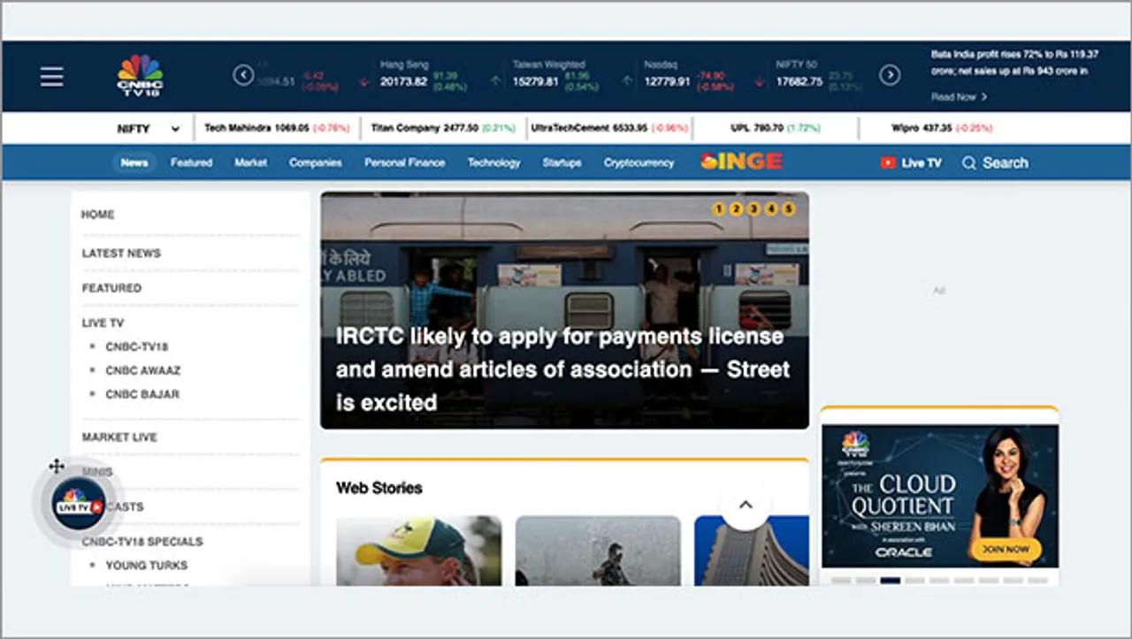Click Titan Company 2477.50 ticker
This screenshot has width=1132, height=639.
443,128
